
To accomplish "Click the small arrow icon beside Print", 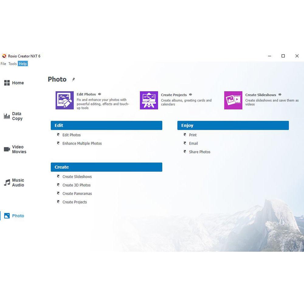I will pos(185,135).
